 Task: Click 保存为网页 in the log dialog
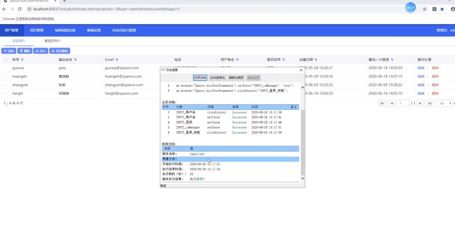click(236, 78)
